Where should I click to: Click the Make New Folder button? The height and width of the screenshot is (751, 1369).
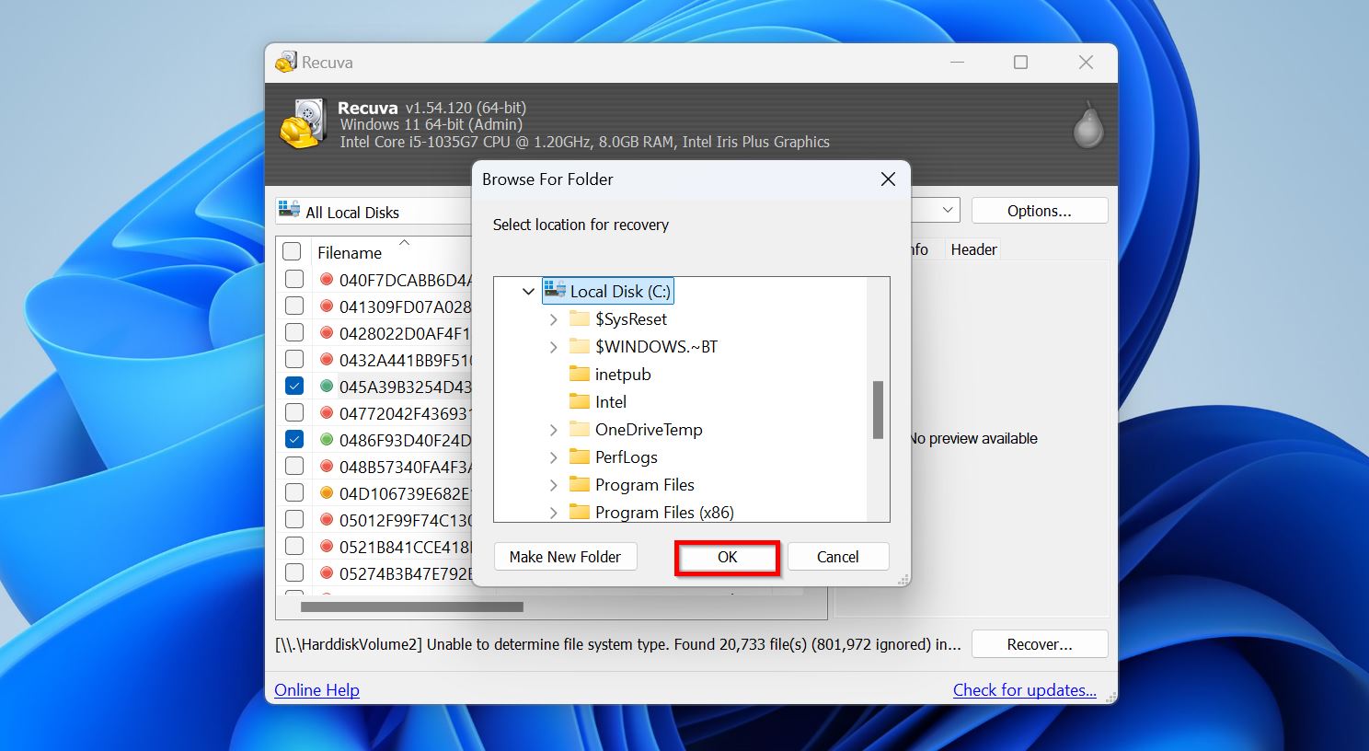[565, 557]
